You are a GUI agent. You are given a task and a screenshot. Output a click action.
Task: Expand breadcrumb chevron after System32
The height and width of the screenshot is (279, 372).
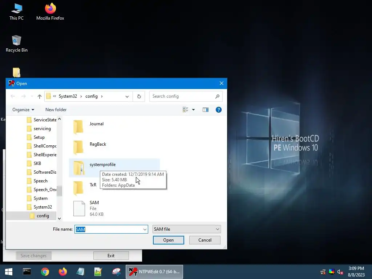pos(81,96)
